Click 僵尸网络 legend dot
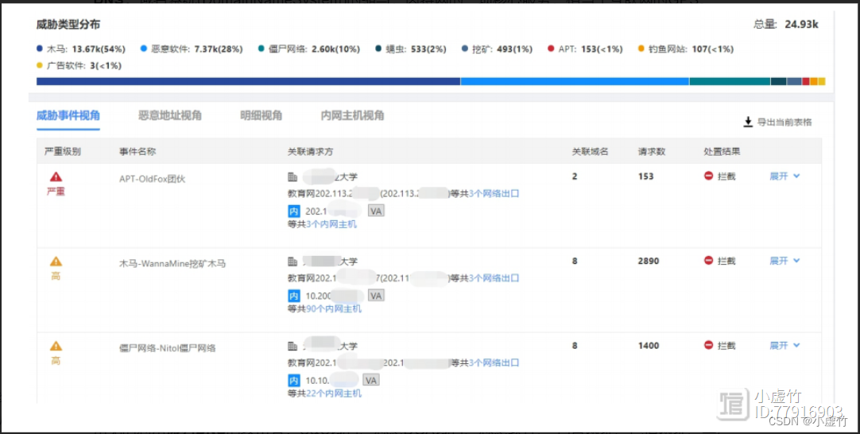Screen dimensions: 860x434 (261, 48)
